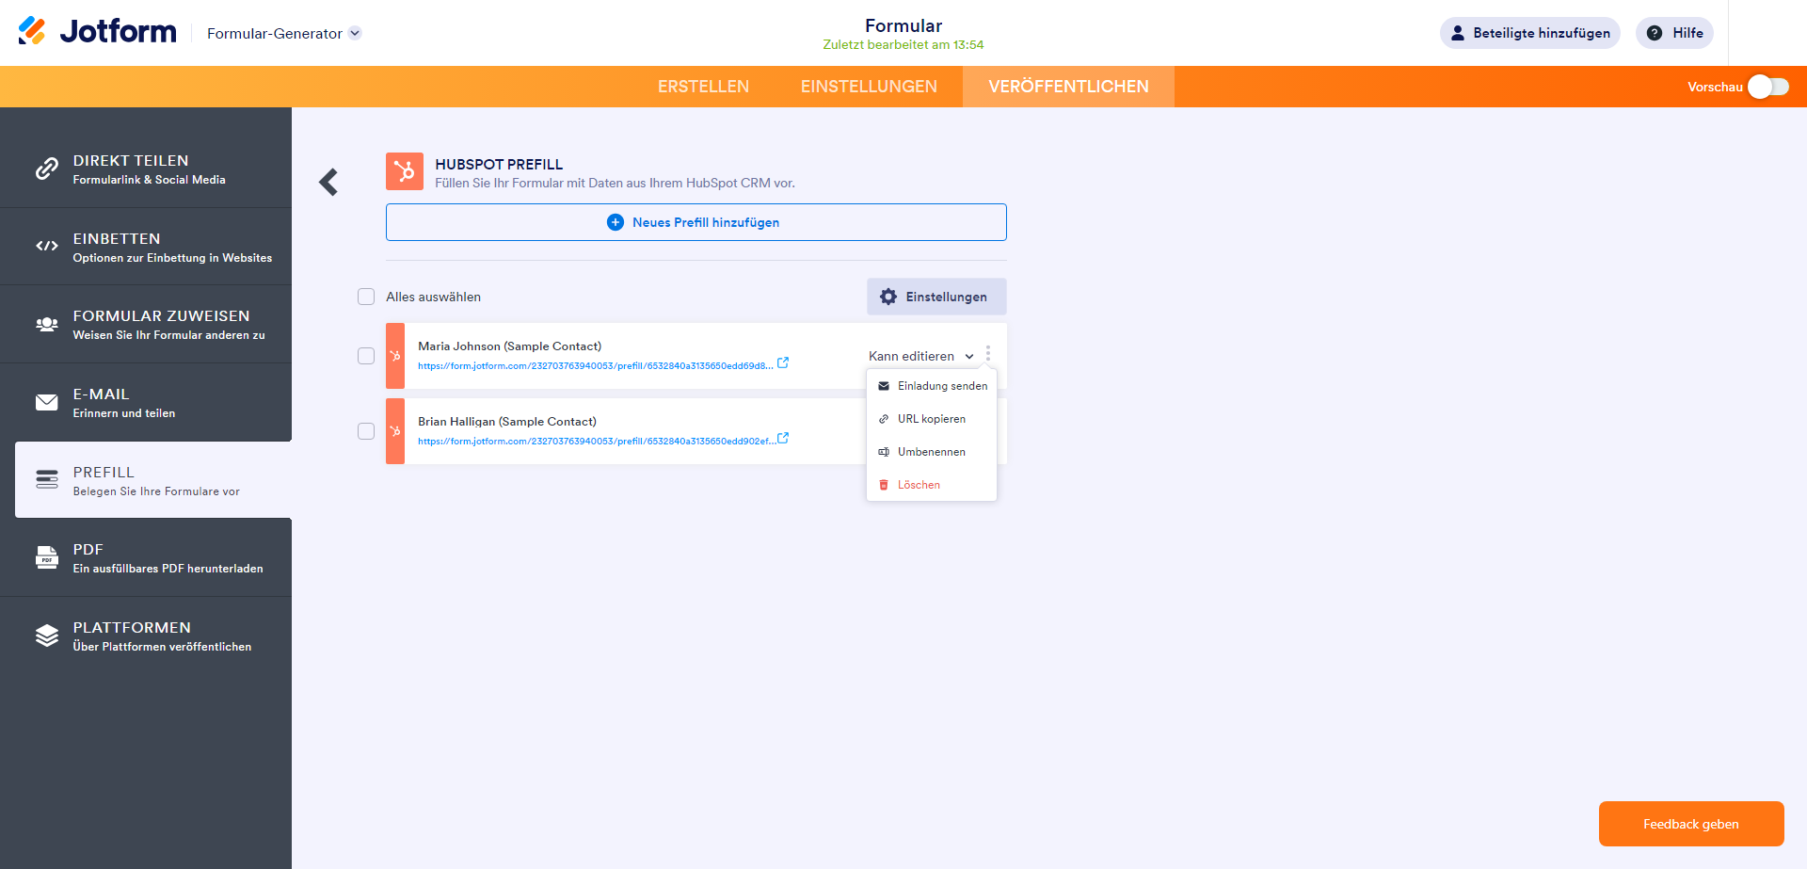This screenshot has height=869, width=1807.
Task: Toggle the Vorschau preview switch
Action: (x=1768, y=87)
